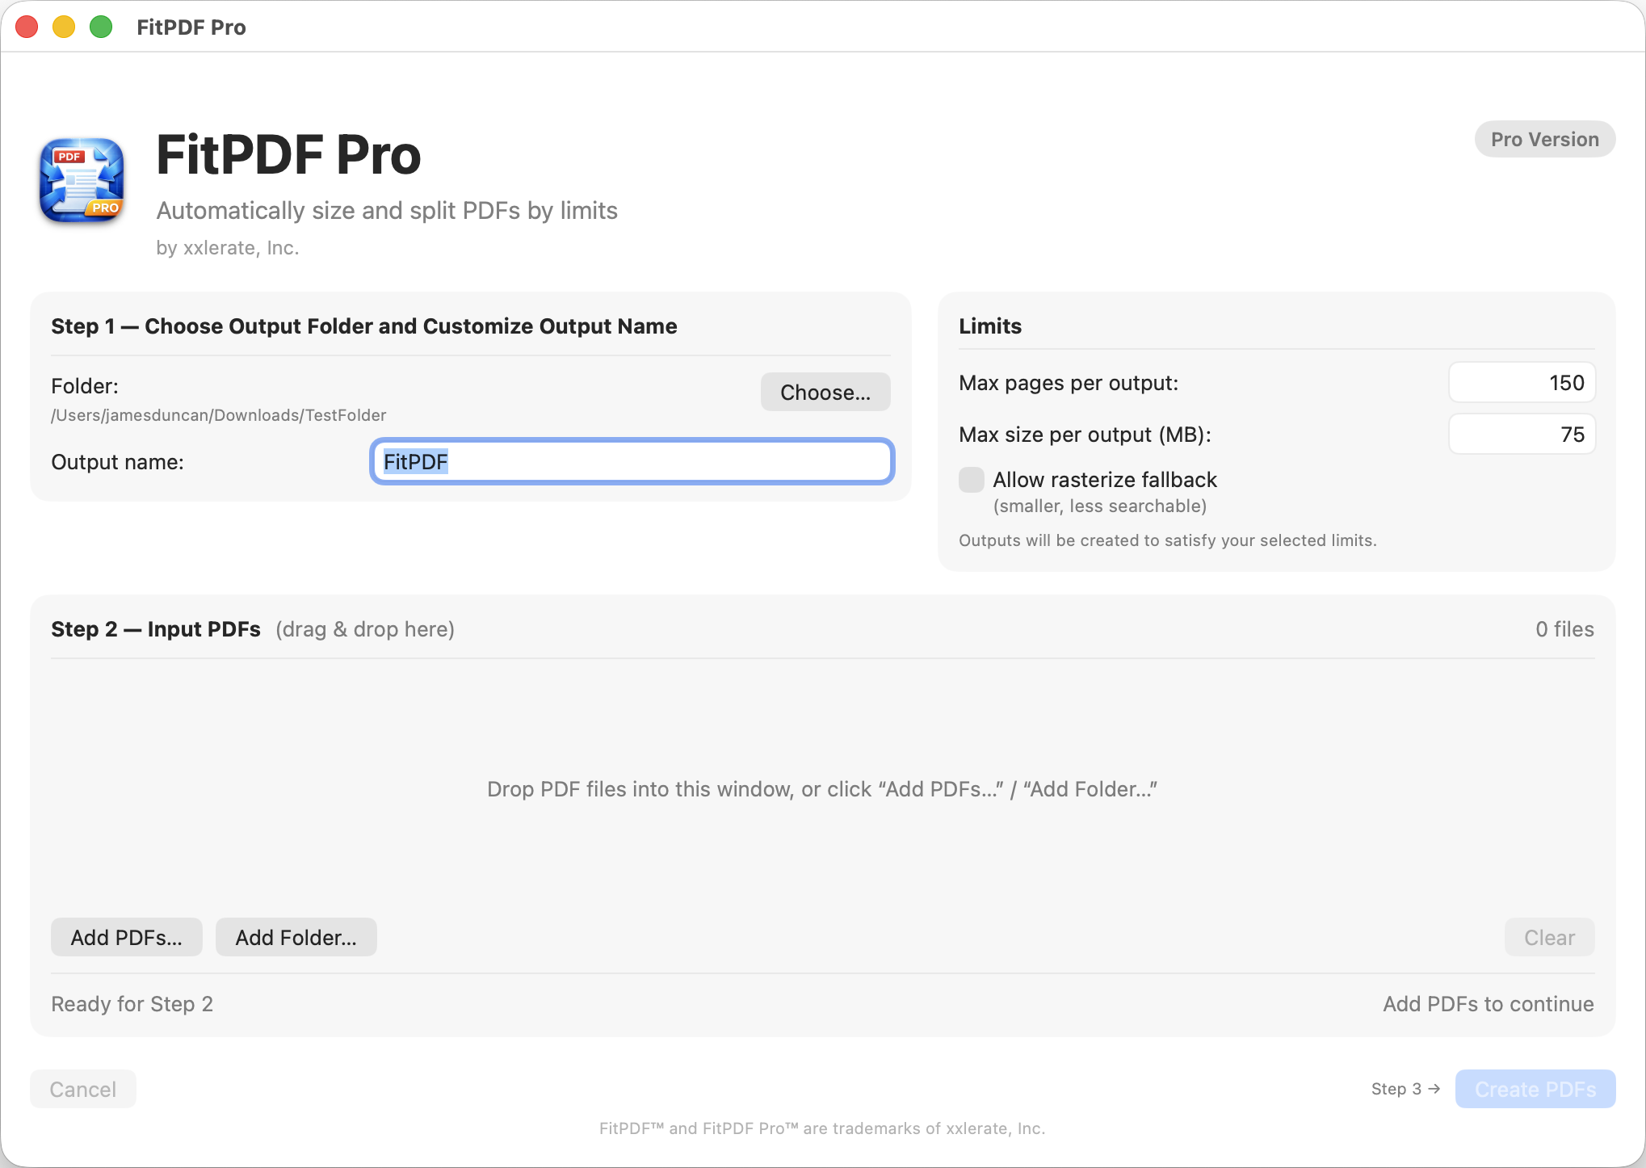The image size is (1646, 1168).
Task: Click the Create PDFs button
Action: 1535,1089
